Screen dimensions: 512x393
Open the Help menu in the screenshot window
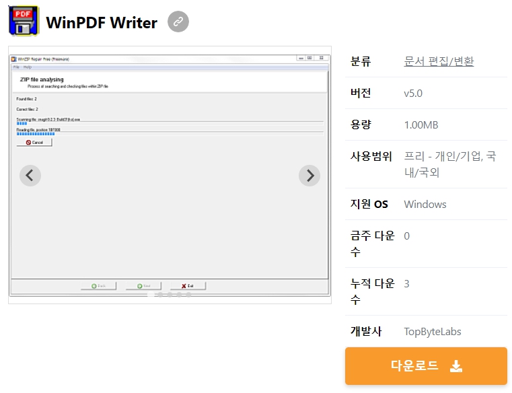click(x=28, y=67)
